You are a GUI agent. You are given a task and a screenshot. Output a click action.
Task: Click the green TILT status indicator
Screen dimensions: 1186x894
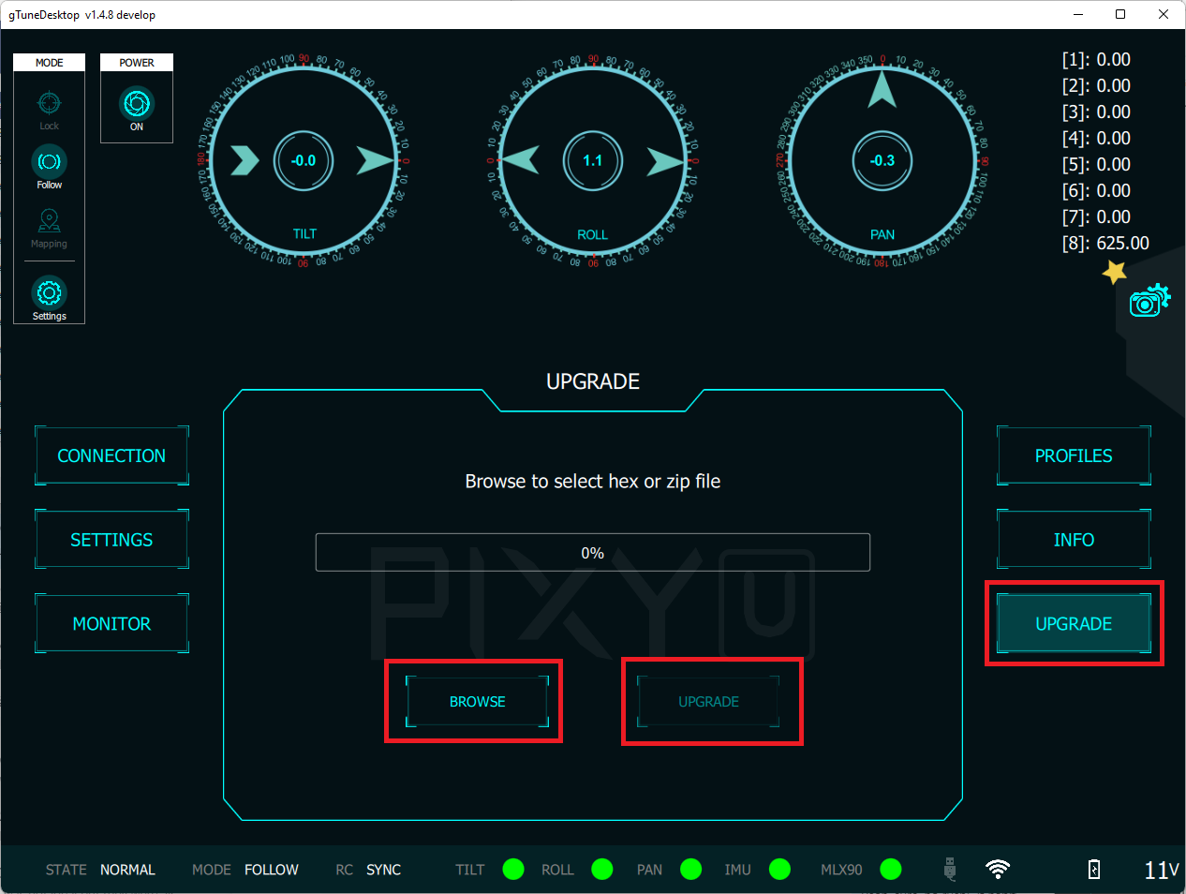click(x=513, y=870)
